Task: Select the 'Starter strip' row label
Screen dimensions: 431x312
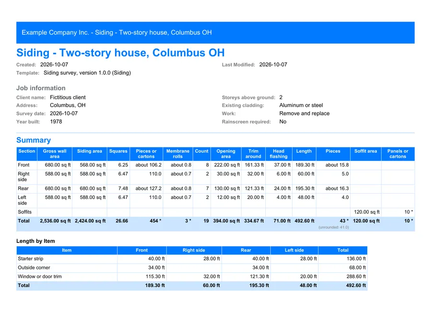Action: (x=31, y=259)
